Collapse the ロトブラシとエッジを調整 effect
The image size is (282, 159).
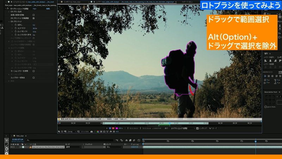[6, 8]
